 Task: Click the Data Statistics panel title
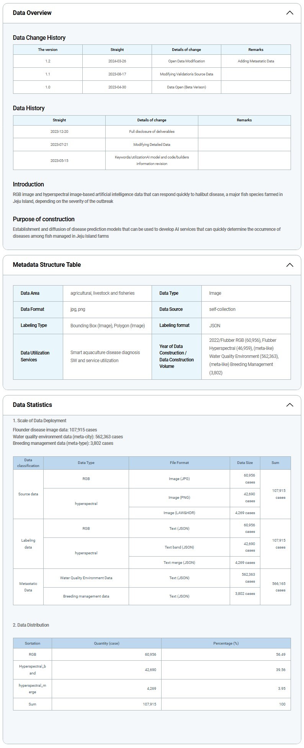coord(33,405)
